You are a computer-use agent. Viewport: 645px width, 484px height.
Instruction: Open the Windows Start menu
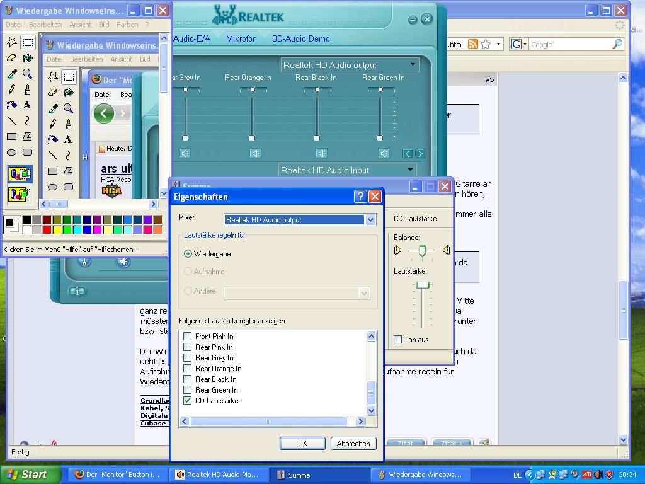pos(30,475)
